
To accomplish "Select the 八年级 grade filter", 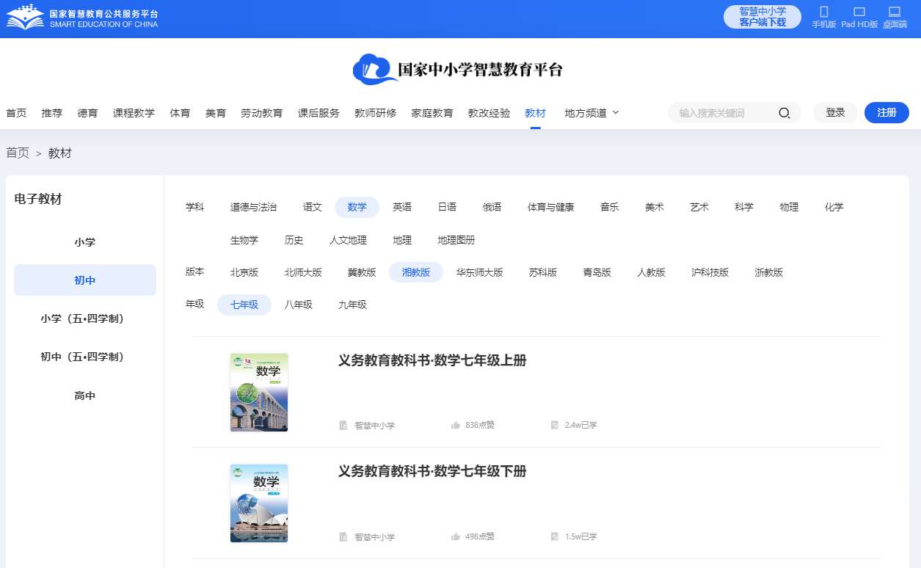I will point(299,305).
